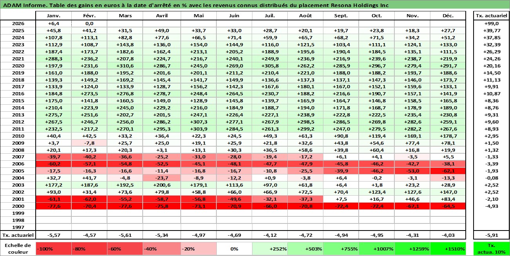The image size is (510, 256).
Task: Click the Echelle de couleur legend label
Action: [18, 248]
